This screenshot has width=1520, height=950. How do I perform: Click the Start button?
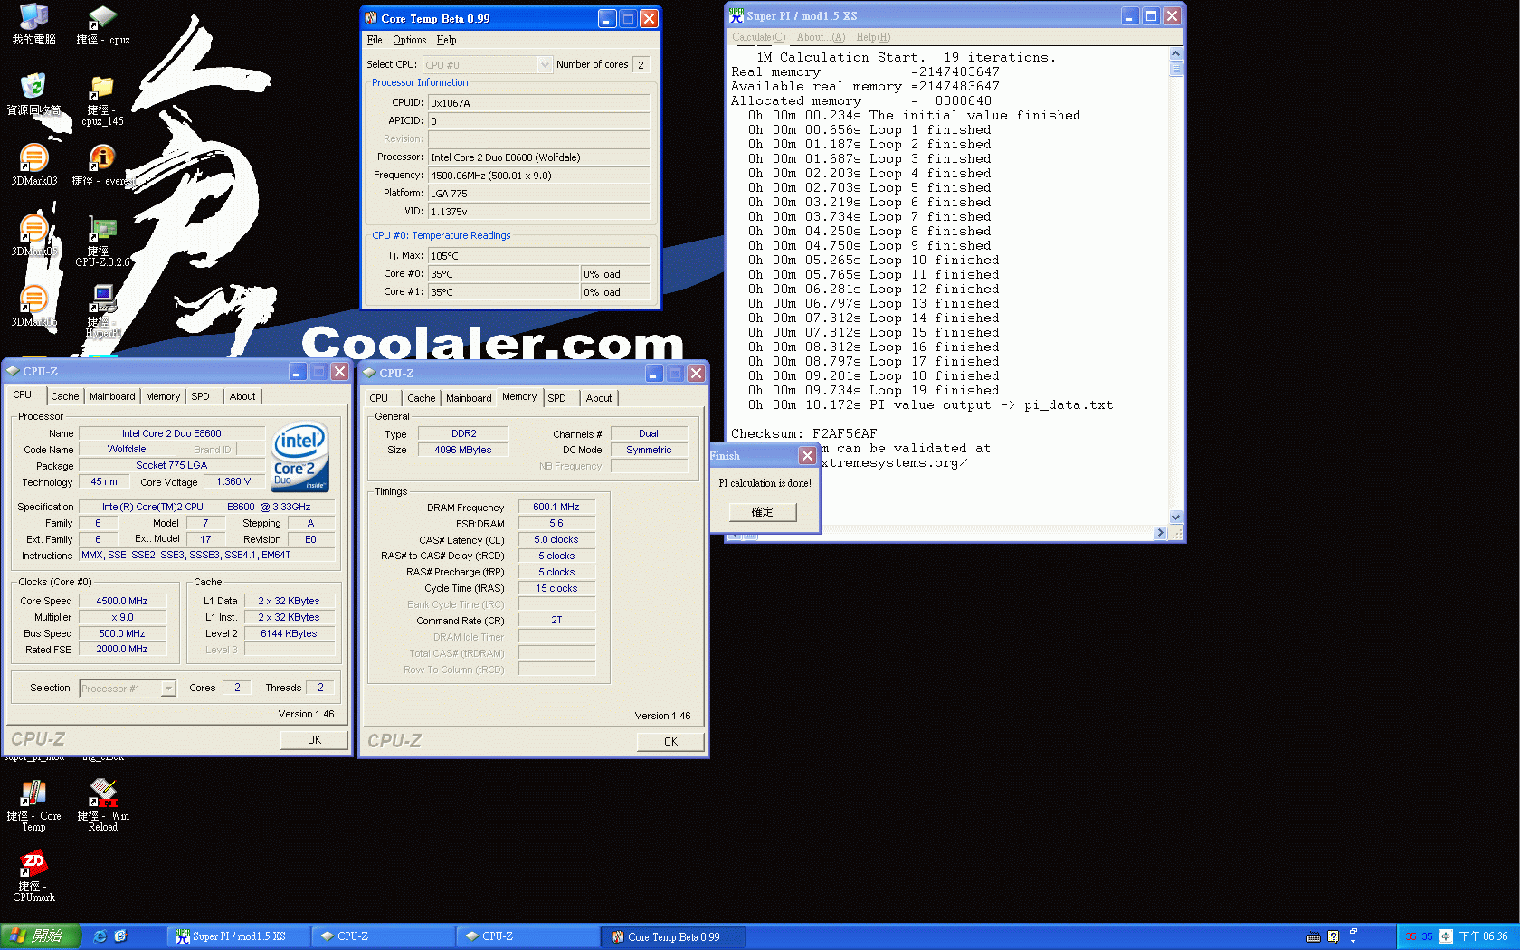point(41,936)
